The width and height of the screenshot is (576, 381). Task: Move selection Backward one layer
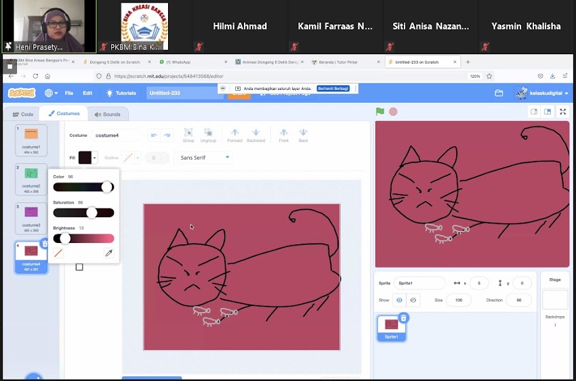[x=255, y=135]
